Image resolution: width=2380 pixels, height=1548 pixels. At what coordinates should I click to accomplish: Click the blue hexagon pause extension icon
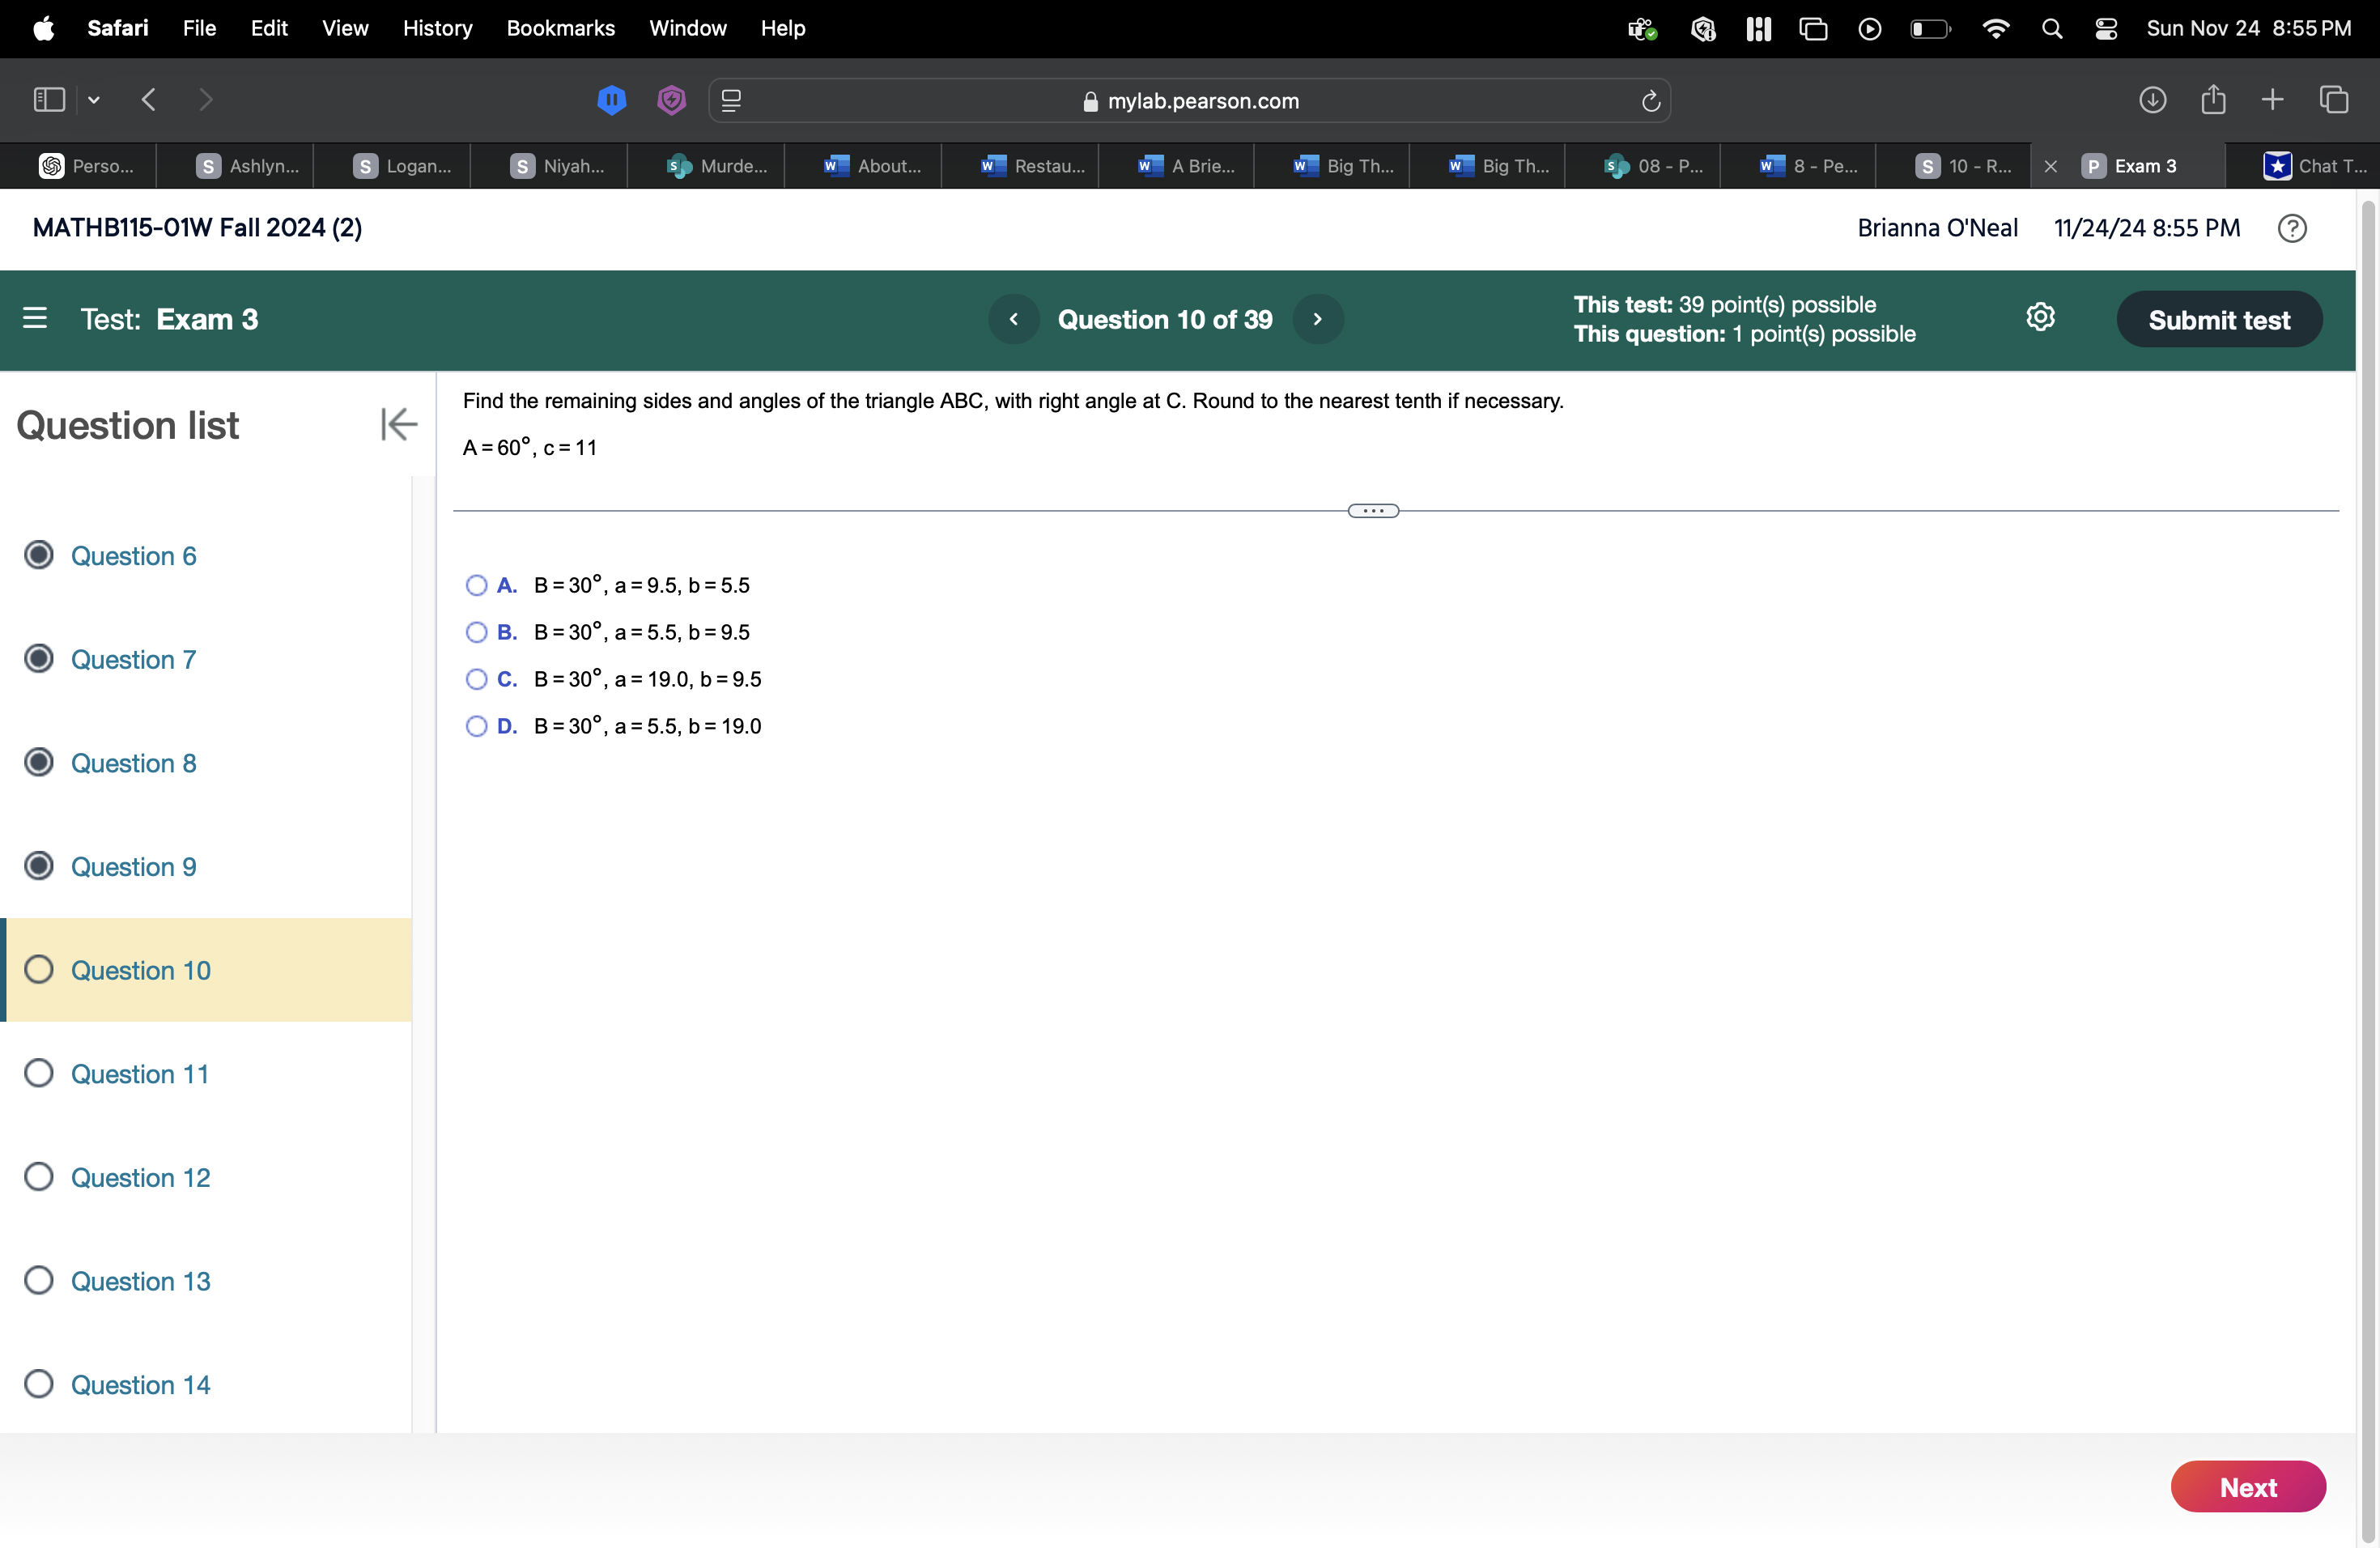tap(611, 100)
